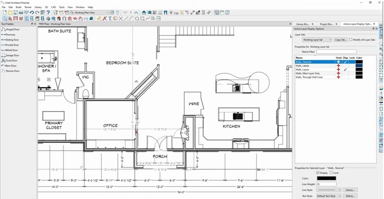Click the Undo arrow icon

pyautogui.click(x=32, y=12)
